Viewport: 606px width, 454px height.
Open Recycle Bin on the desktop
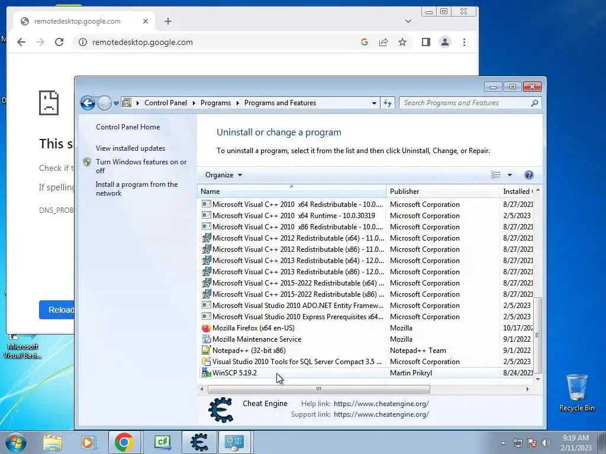click(576, 393)
